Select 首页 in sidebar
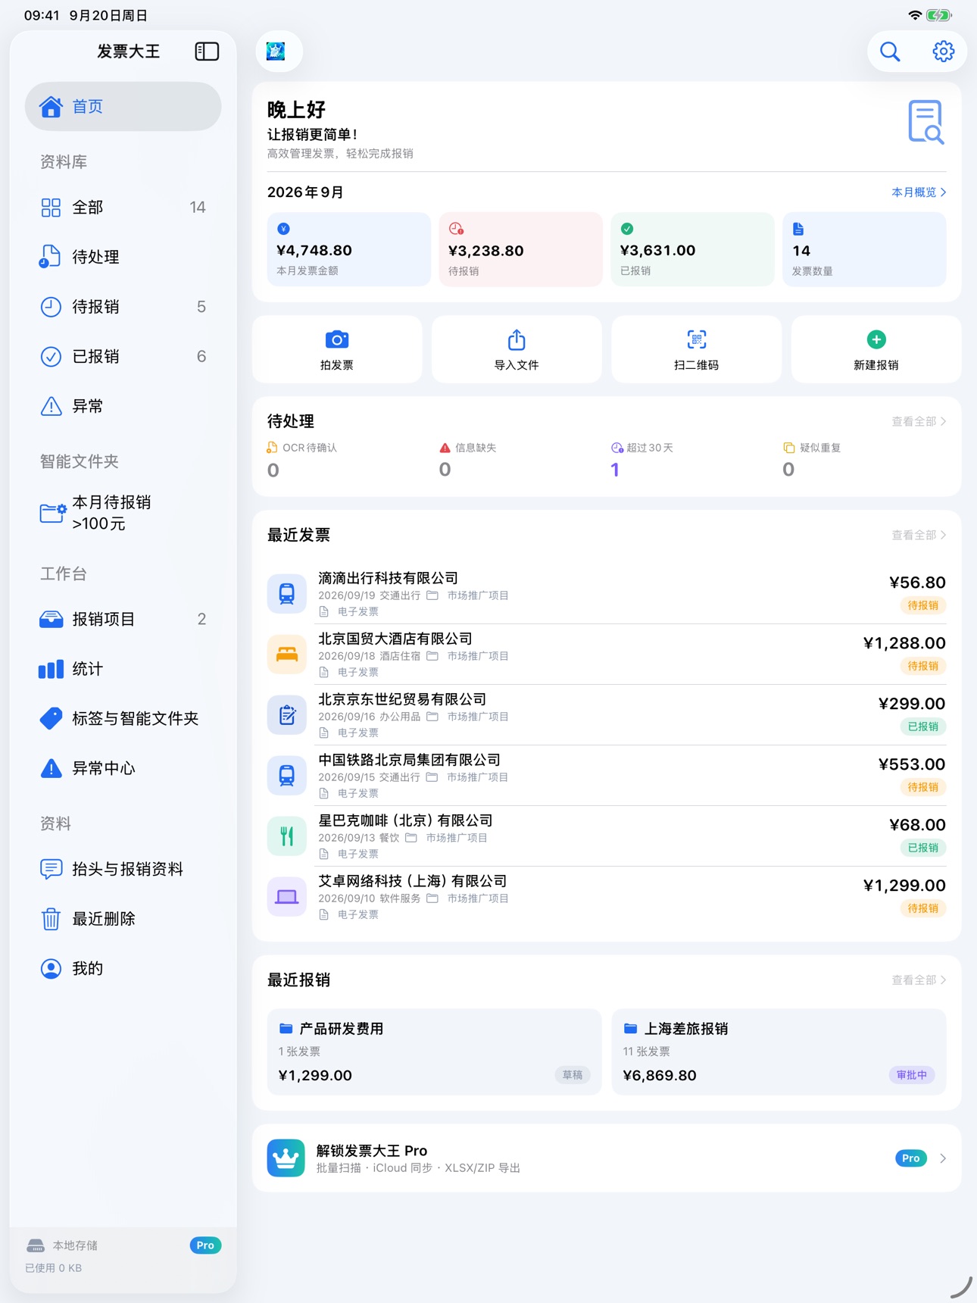The image size is (977, 1303). pos(123,107)
